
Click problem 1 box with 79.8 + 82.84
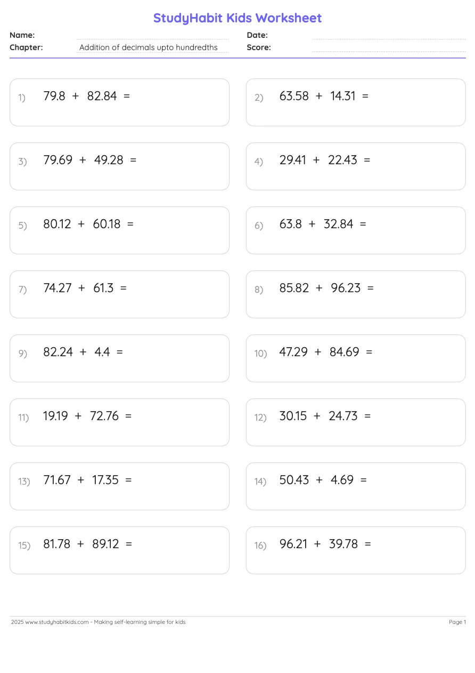[x=119, y=102]
